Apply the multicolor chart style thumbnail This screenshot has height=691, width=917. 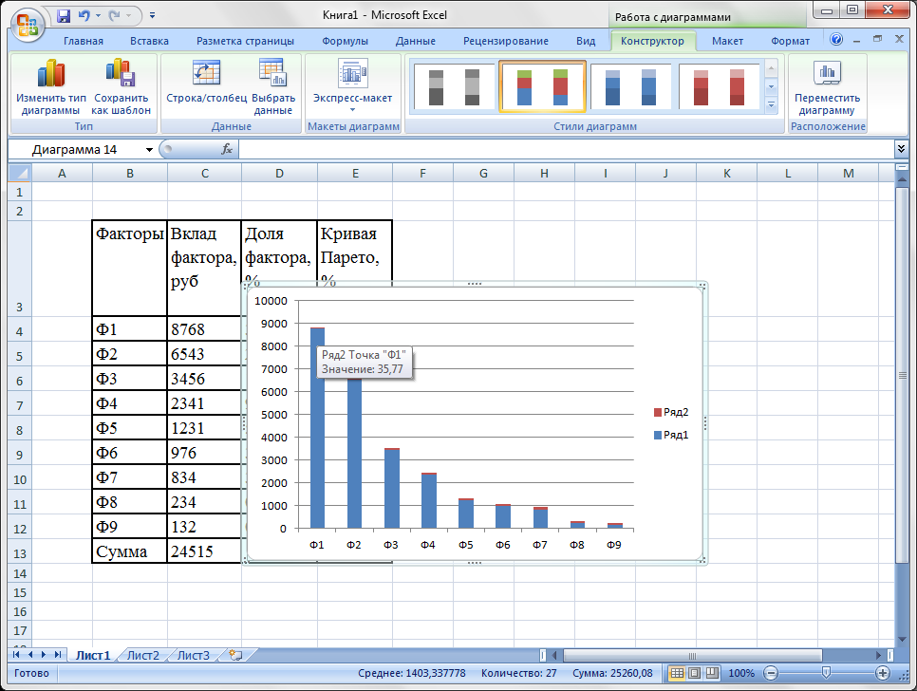pyautogui.click(x=542, y=86)
